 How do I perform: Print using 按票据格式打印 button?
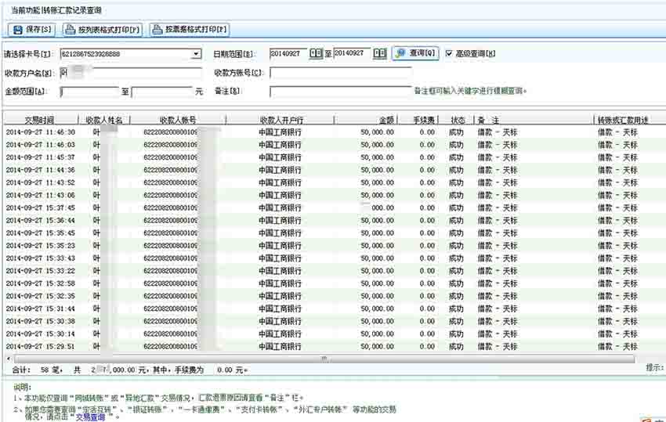pyautogui.click(x=189, y=30)
